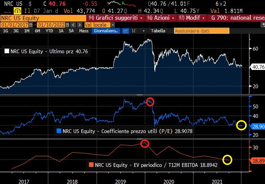Click the 2020 label on time axis
Image resolution: width=265 pixels, height=184 pixels.
point(169,182)
